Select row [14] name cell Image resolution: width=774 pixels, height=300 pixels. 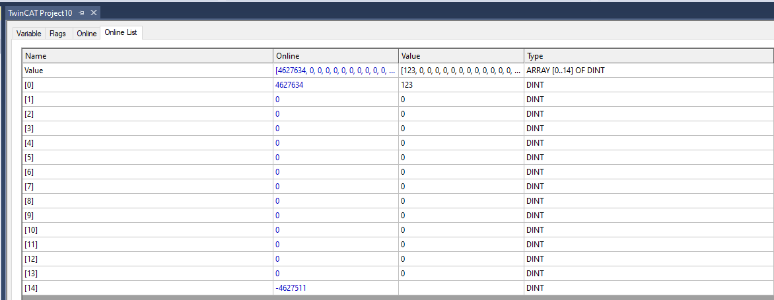(x=147, y=287)
